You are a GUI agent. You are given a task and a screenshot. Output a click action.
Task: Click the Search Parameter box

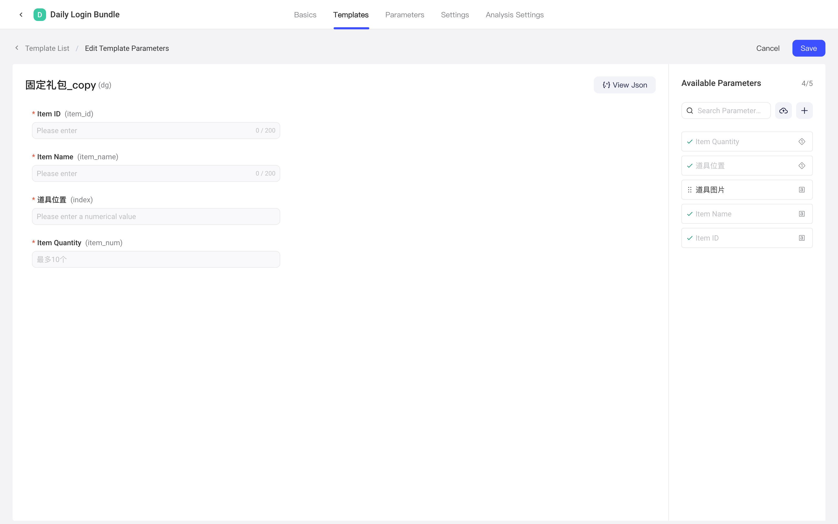pos(726,111)
